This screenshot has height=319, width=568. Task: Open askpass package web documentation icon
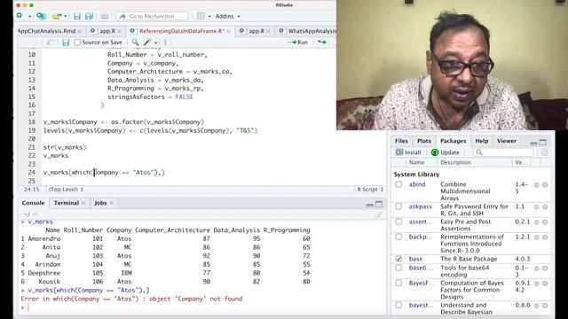click(x=536, y=206)
